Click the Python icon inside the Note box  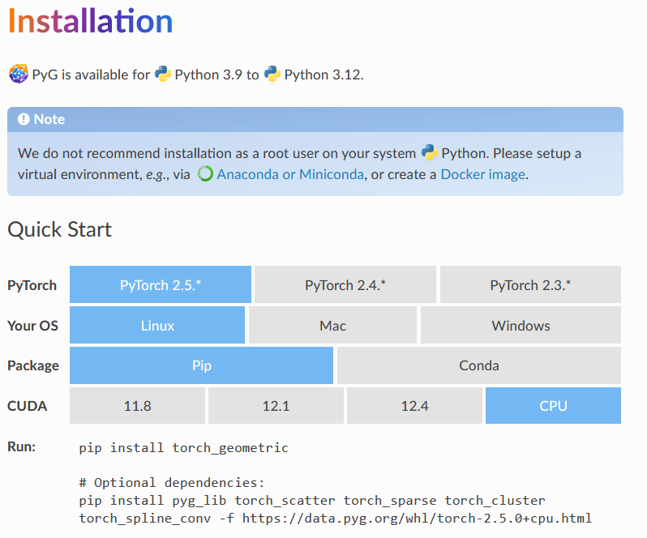coord(430,153)
